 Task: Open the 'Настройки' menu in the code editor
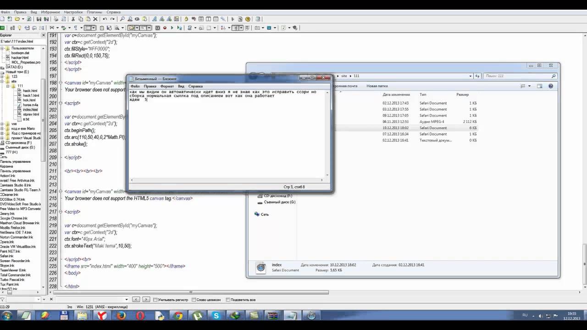[x=73, y=12]
